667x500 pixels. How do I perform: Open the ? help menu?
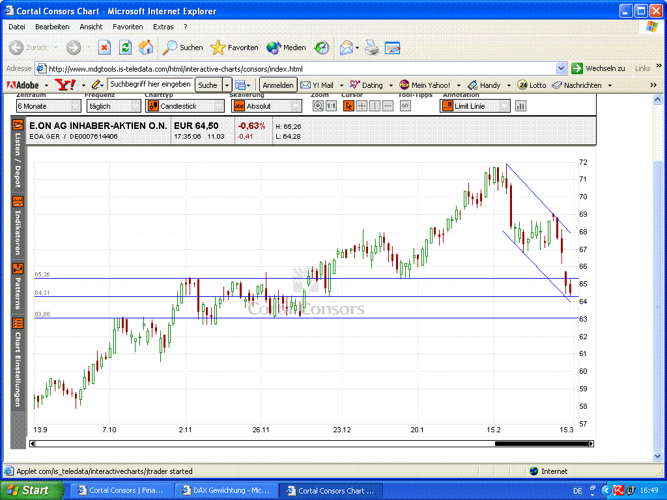[x=186, y=26]
